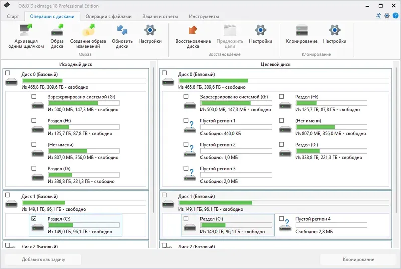Image resolution: width=401 pixels, height=269 pixels.
Task: Tick target Диск 0 (Базовый) checkbox
Action: [x=165, y=73]
